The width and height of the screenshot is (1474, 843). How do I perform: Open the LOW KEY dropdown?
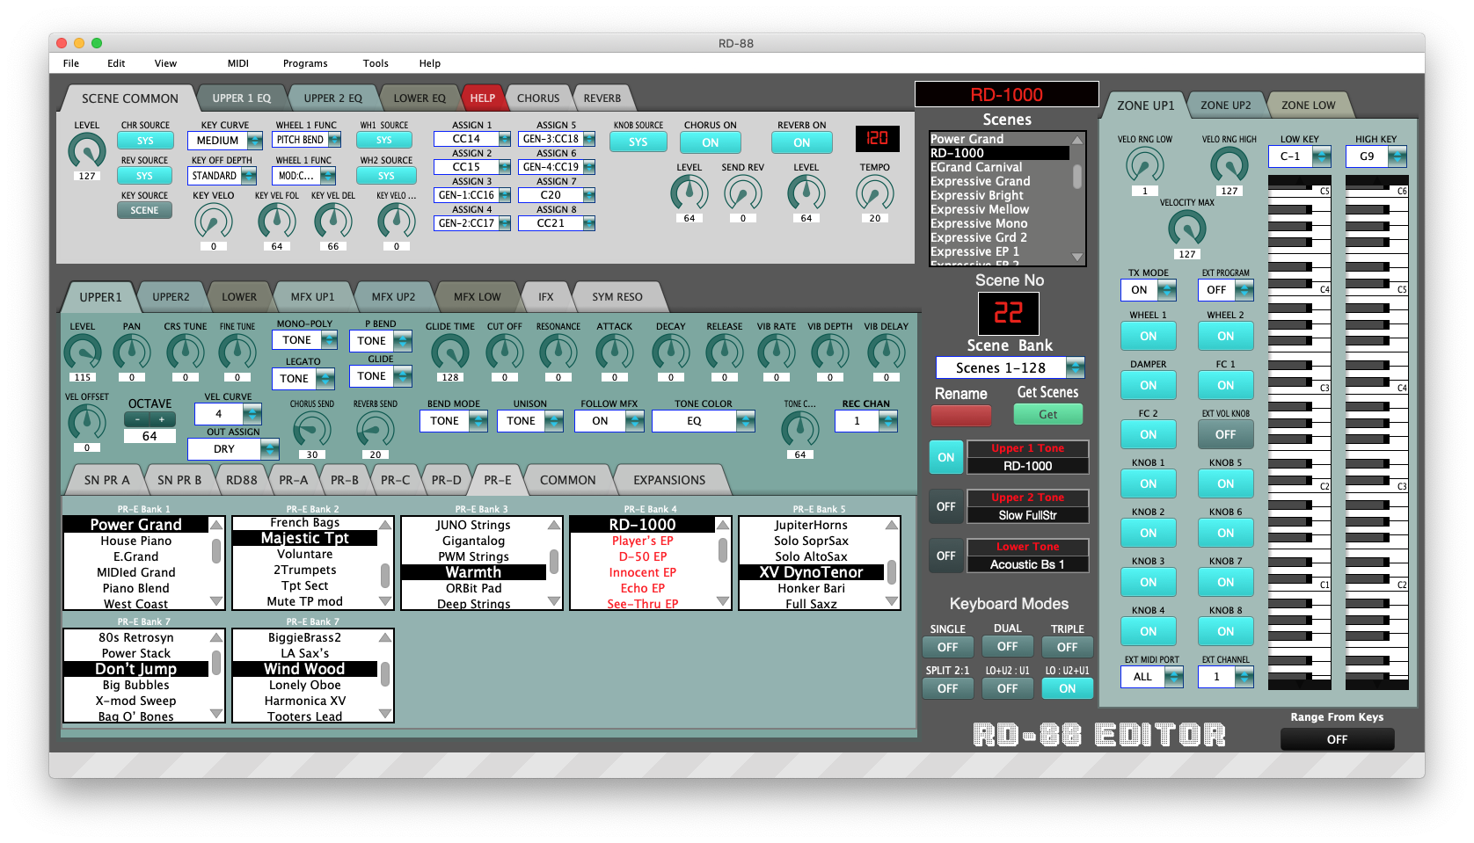coord(1299,156)
